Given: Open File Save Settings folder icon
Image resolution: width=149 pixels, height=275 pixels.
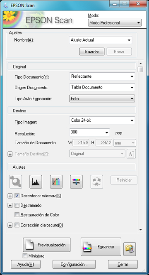Looking at the screenshot, I should tap(130, 249).
